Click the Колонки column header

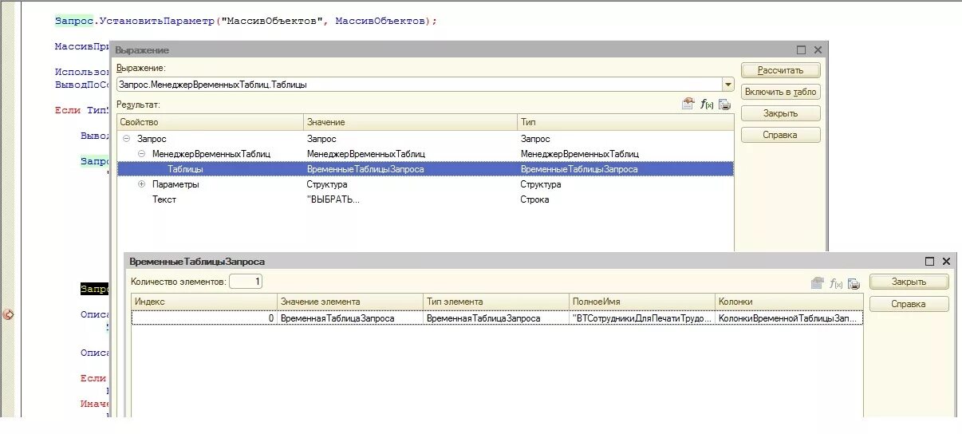pyautogui.click(x=789, y=302)
